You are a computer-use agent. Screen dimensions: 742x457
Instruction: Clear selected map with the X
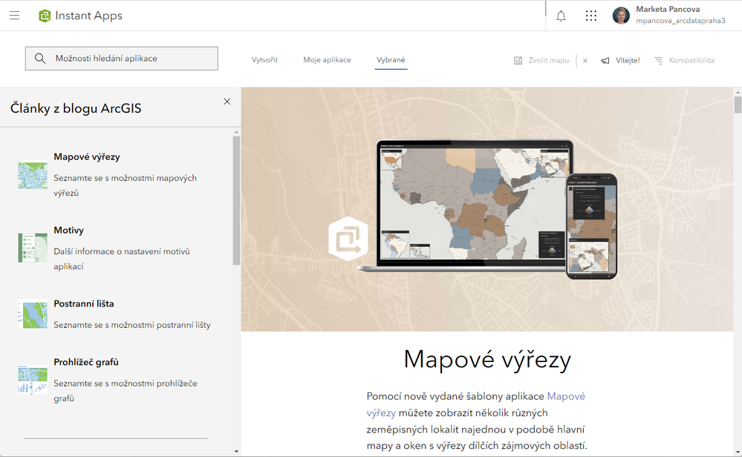[x=585, y=61]
